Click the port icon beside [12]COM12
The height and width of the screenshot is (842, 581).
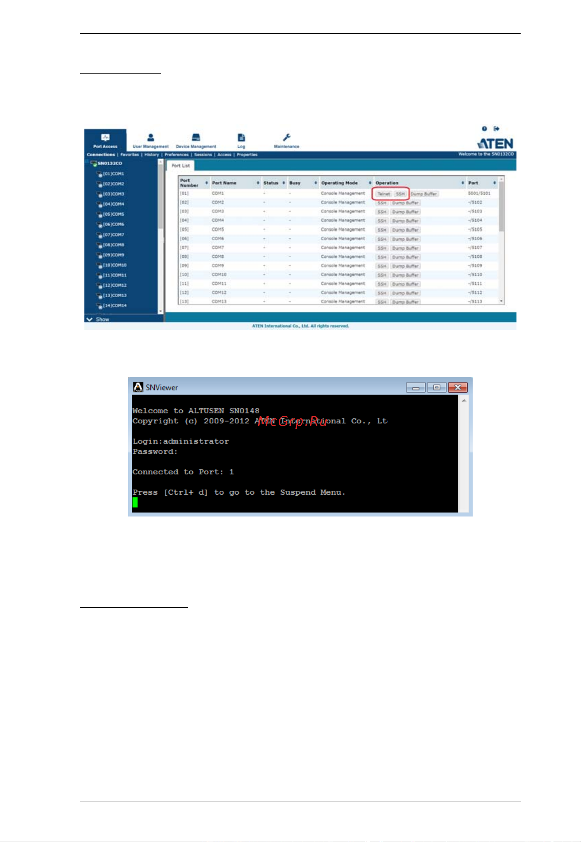pos(99,286)
